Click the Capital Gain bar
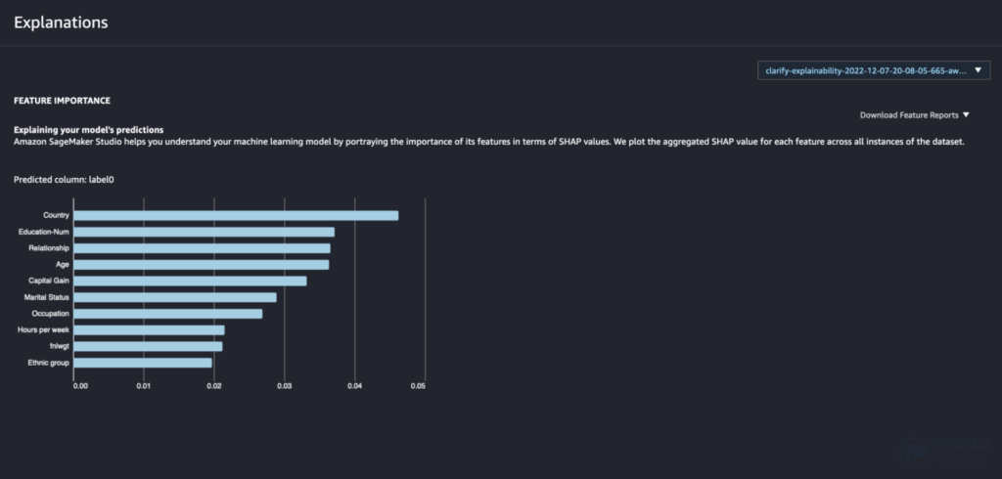The width and height of the screenshot is (1002, 479). (190, 281)
